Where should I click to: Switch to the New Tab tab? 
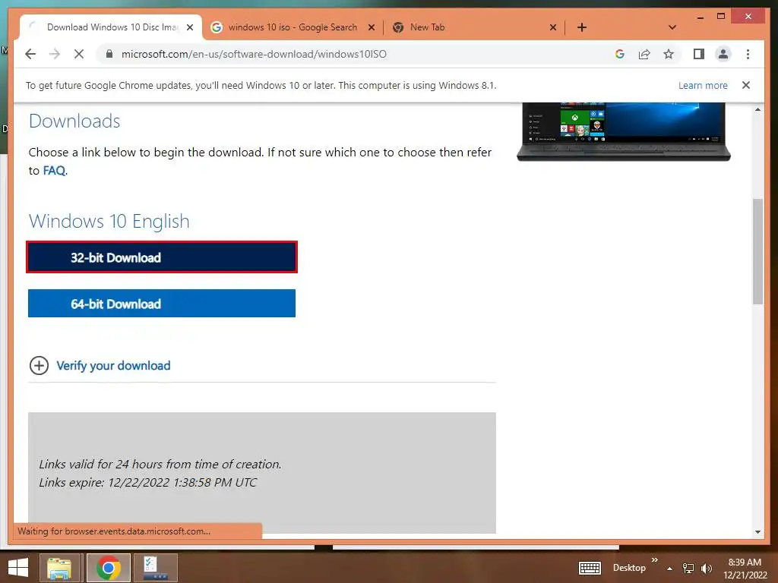(x=474, y=27)
